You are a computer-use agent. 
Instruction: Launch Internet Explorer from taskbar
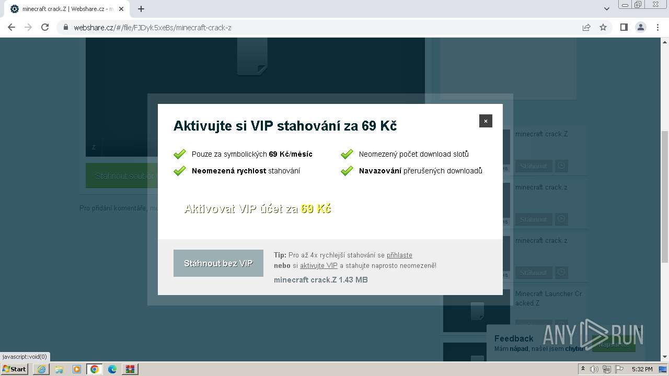coord(41,369)
